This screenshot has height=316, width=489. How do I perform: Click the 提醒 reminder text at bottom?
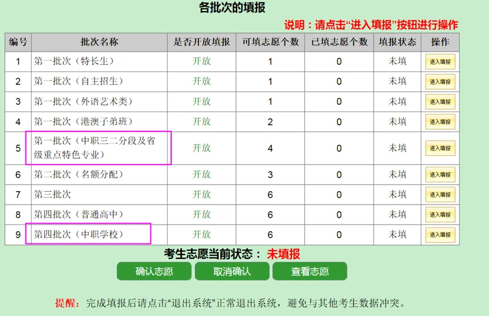coord(230,303)
